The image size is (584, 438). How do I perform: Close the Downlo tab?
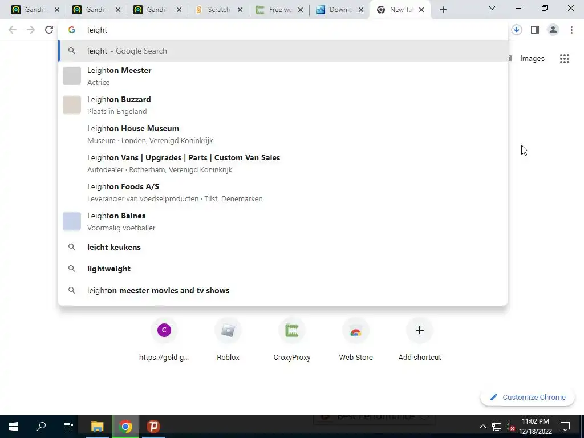pyautogui.click(x=361, y=10)
